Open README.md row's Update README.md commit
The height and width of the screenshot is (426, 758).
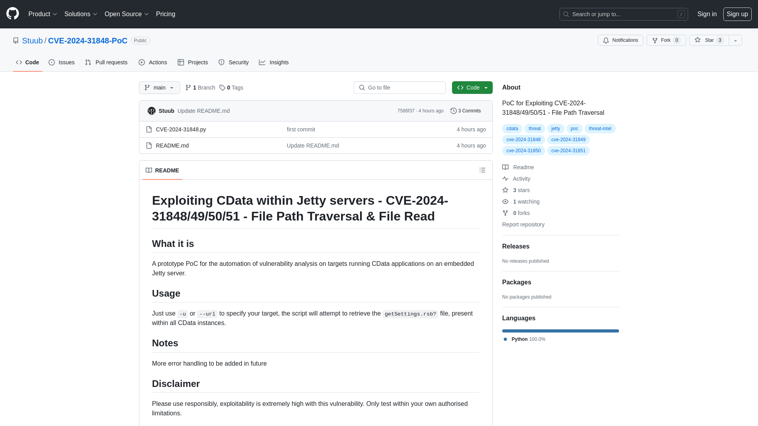click(x=313, y=146)
